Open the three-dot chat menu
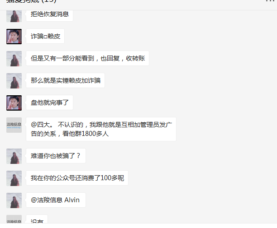277x228 pixels. pos(271,1)
